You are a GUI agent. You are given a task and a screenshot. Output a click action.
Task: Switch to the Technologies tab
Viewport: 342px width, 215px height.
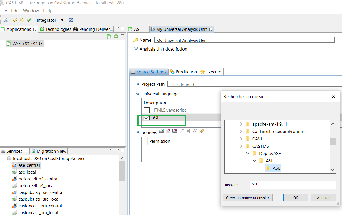(56, 29)
